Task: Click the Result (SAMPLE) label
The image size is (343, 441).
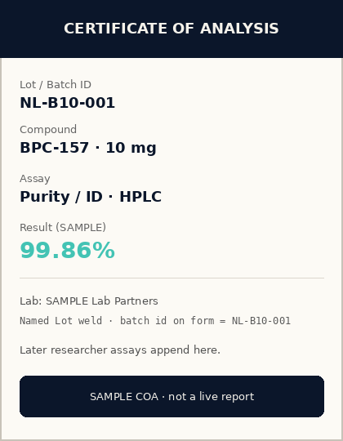Action: 63,227
